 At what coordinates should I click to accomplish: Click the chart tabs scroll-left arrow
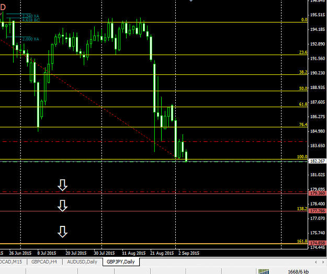315,262
